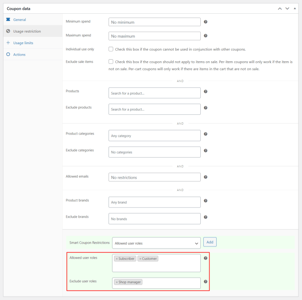Click help icon for Exclude categories
Image resolution: width=302 pixels, height=300 pixels.
(x=205, y=150)
